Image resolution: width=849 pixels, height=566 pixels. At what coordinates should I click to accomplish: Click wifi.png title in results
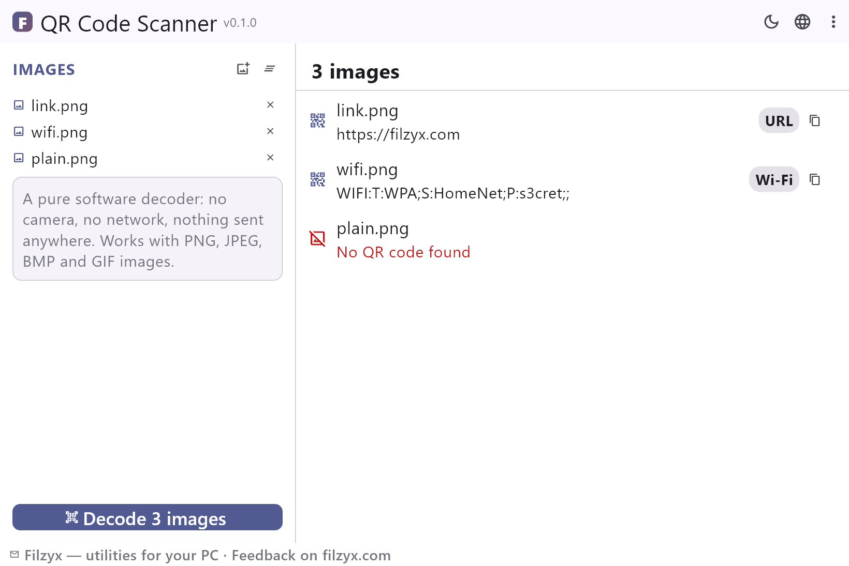coord(368,170)
